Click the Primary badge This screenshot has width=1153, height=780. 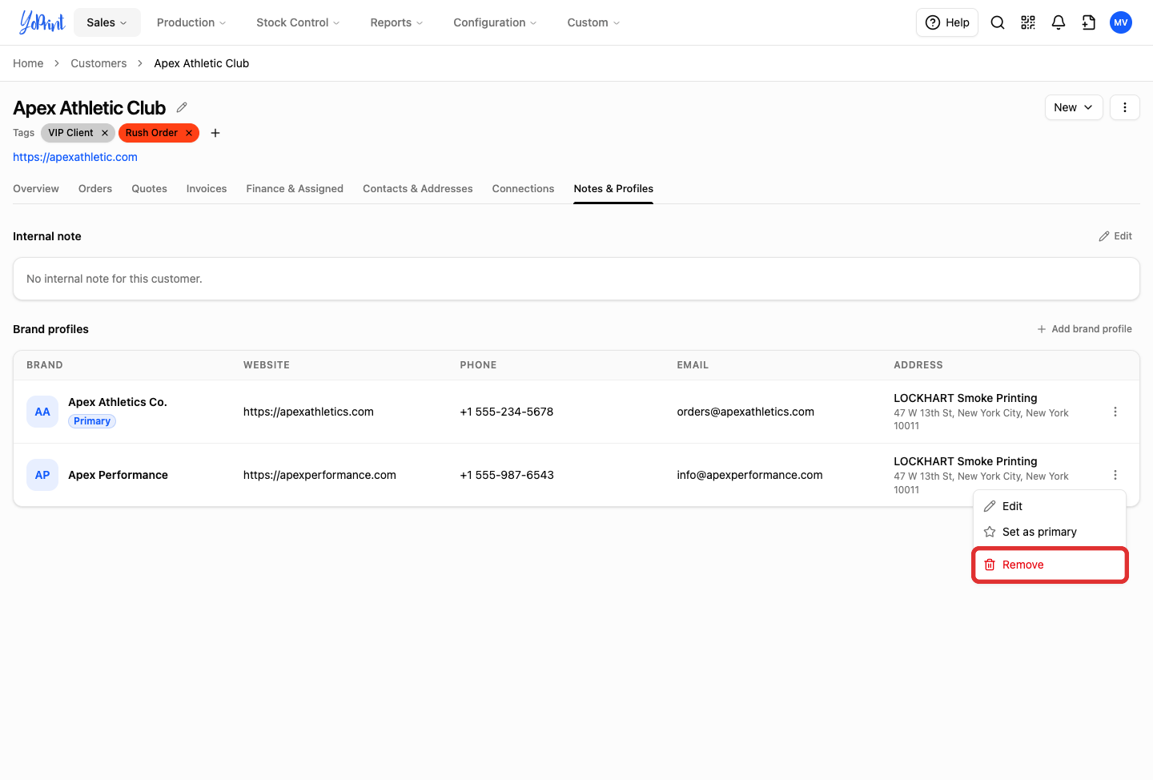[x=92, y=421]
